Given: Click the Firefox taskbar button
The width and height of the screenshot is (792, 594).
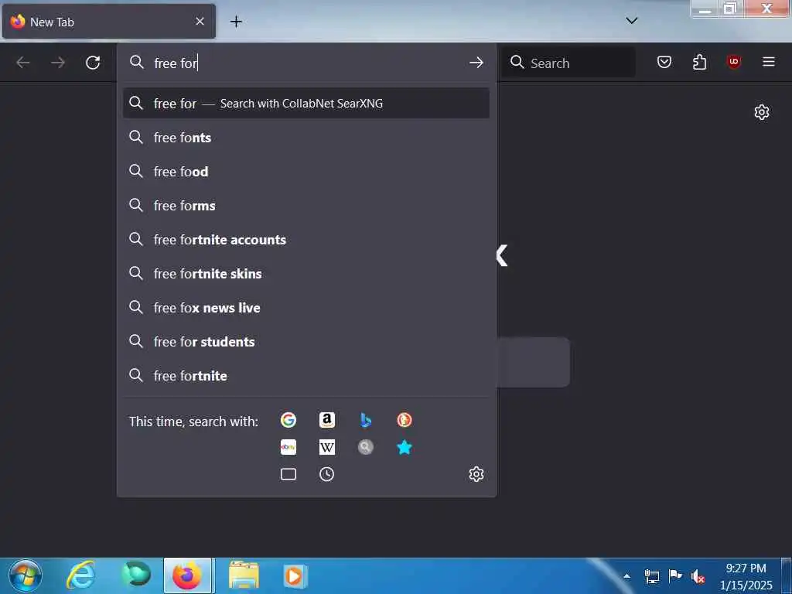Looking at the screenshot, I should [187, 575].
